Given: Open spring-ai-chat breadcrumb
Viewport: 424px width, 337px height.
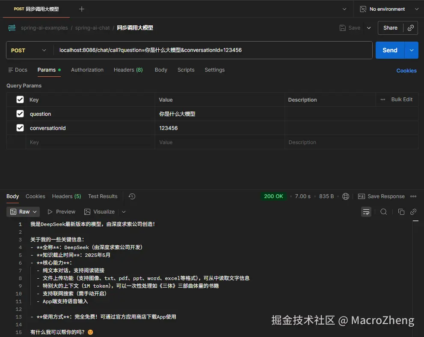Looking at the screenshot, I should (92, 27).
